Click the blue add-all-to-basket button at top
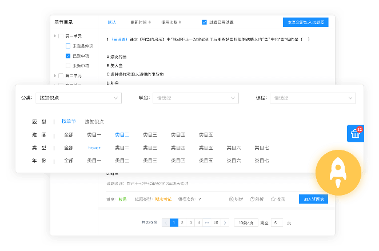The image size is (379, 251). click(x=305, y=22)
